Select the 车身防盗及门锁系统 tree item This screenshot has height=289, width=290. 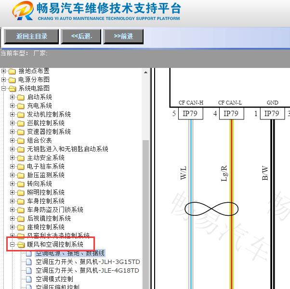(x=55, y=210)
